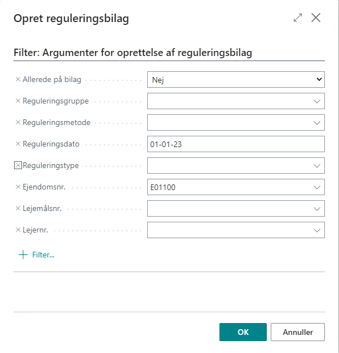Screen dimensions: 339x353
Task: Click the Annuller button
Action: 298,332
